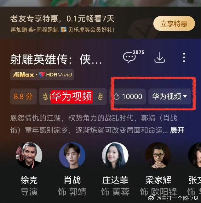The image size is (201, 203).
Task: Tap the promo text 老友专享特惠
Action: [x=34, y=19]
